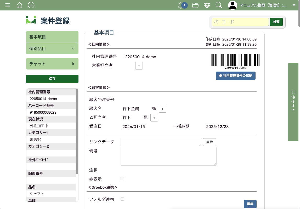
Task: Open the user account dropdown arrow
Action: (294, 5)
